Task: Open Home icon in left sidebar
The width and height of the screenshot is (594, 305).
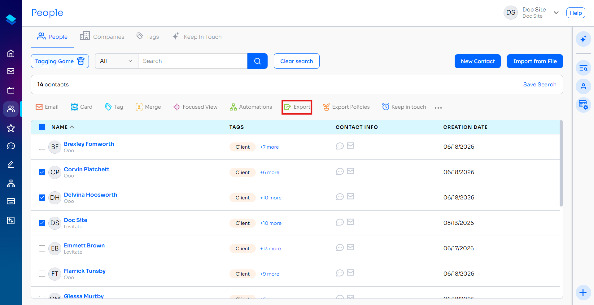Action: [x=11, y=54]
